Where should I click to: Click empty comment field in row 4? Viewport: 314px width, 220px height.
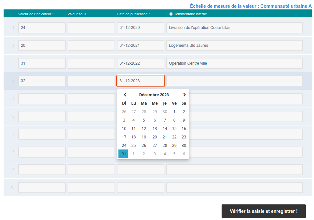pyautogui.click(x=235, y=81)
